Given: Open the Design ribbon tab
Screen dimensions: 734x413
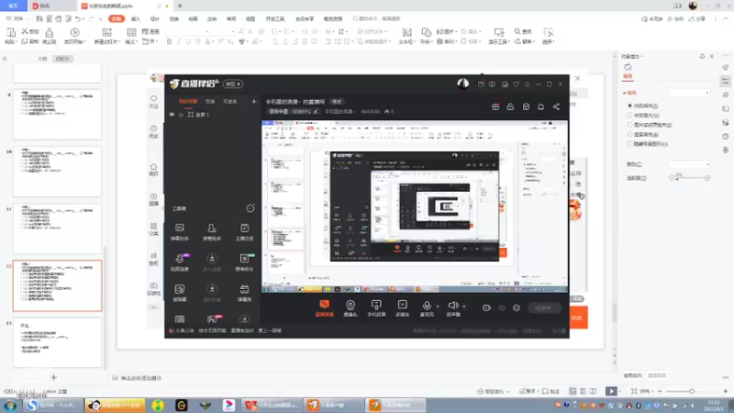Looking at the screenshot, I should click(155, 18).
